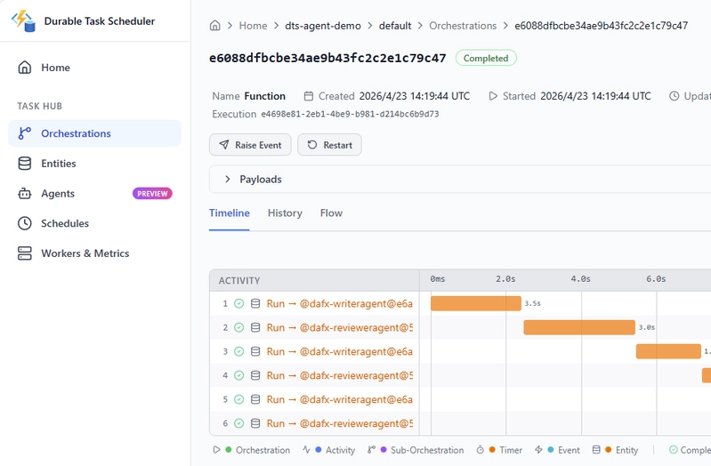The image size is (711, 466).
Task: Switch to the History tab
Action: [x=285, y=213]
